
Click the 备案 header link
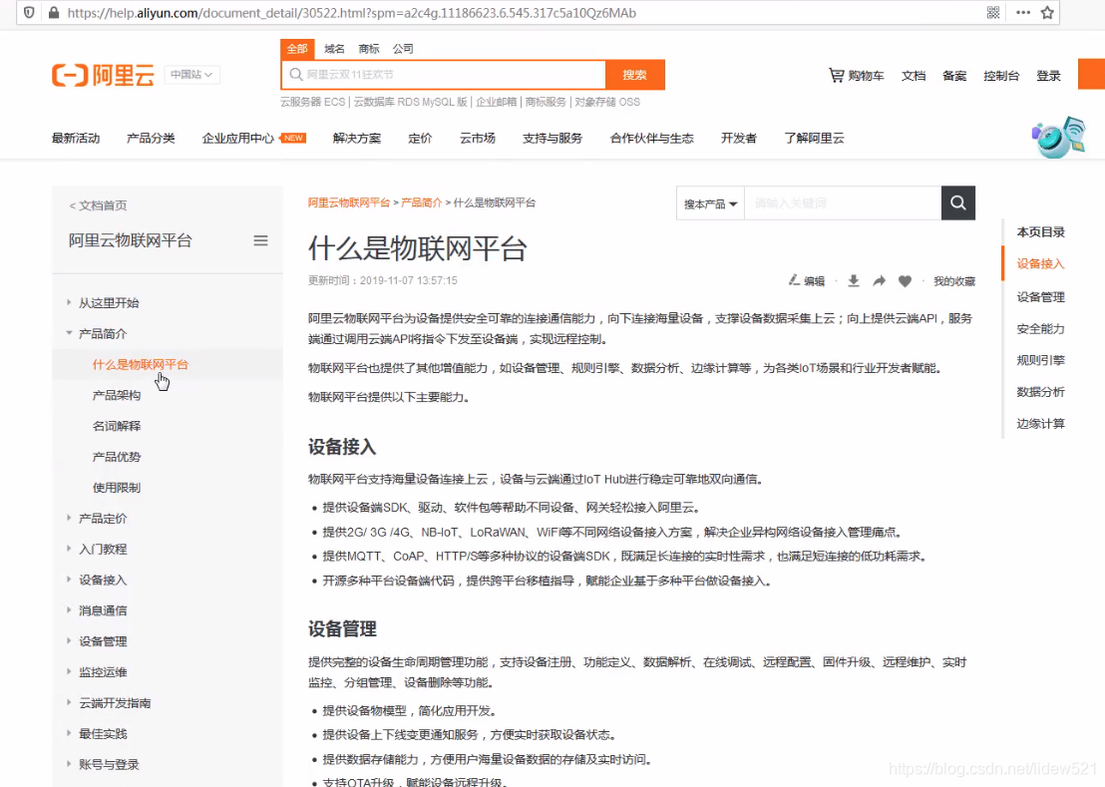[x=954, y=76]
